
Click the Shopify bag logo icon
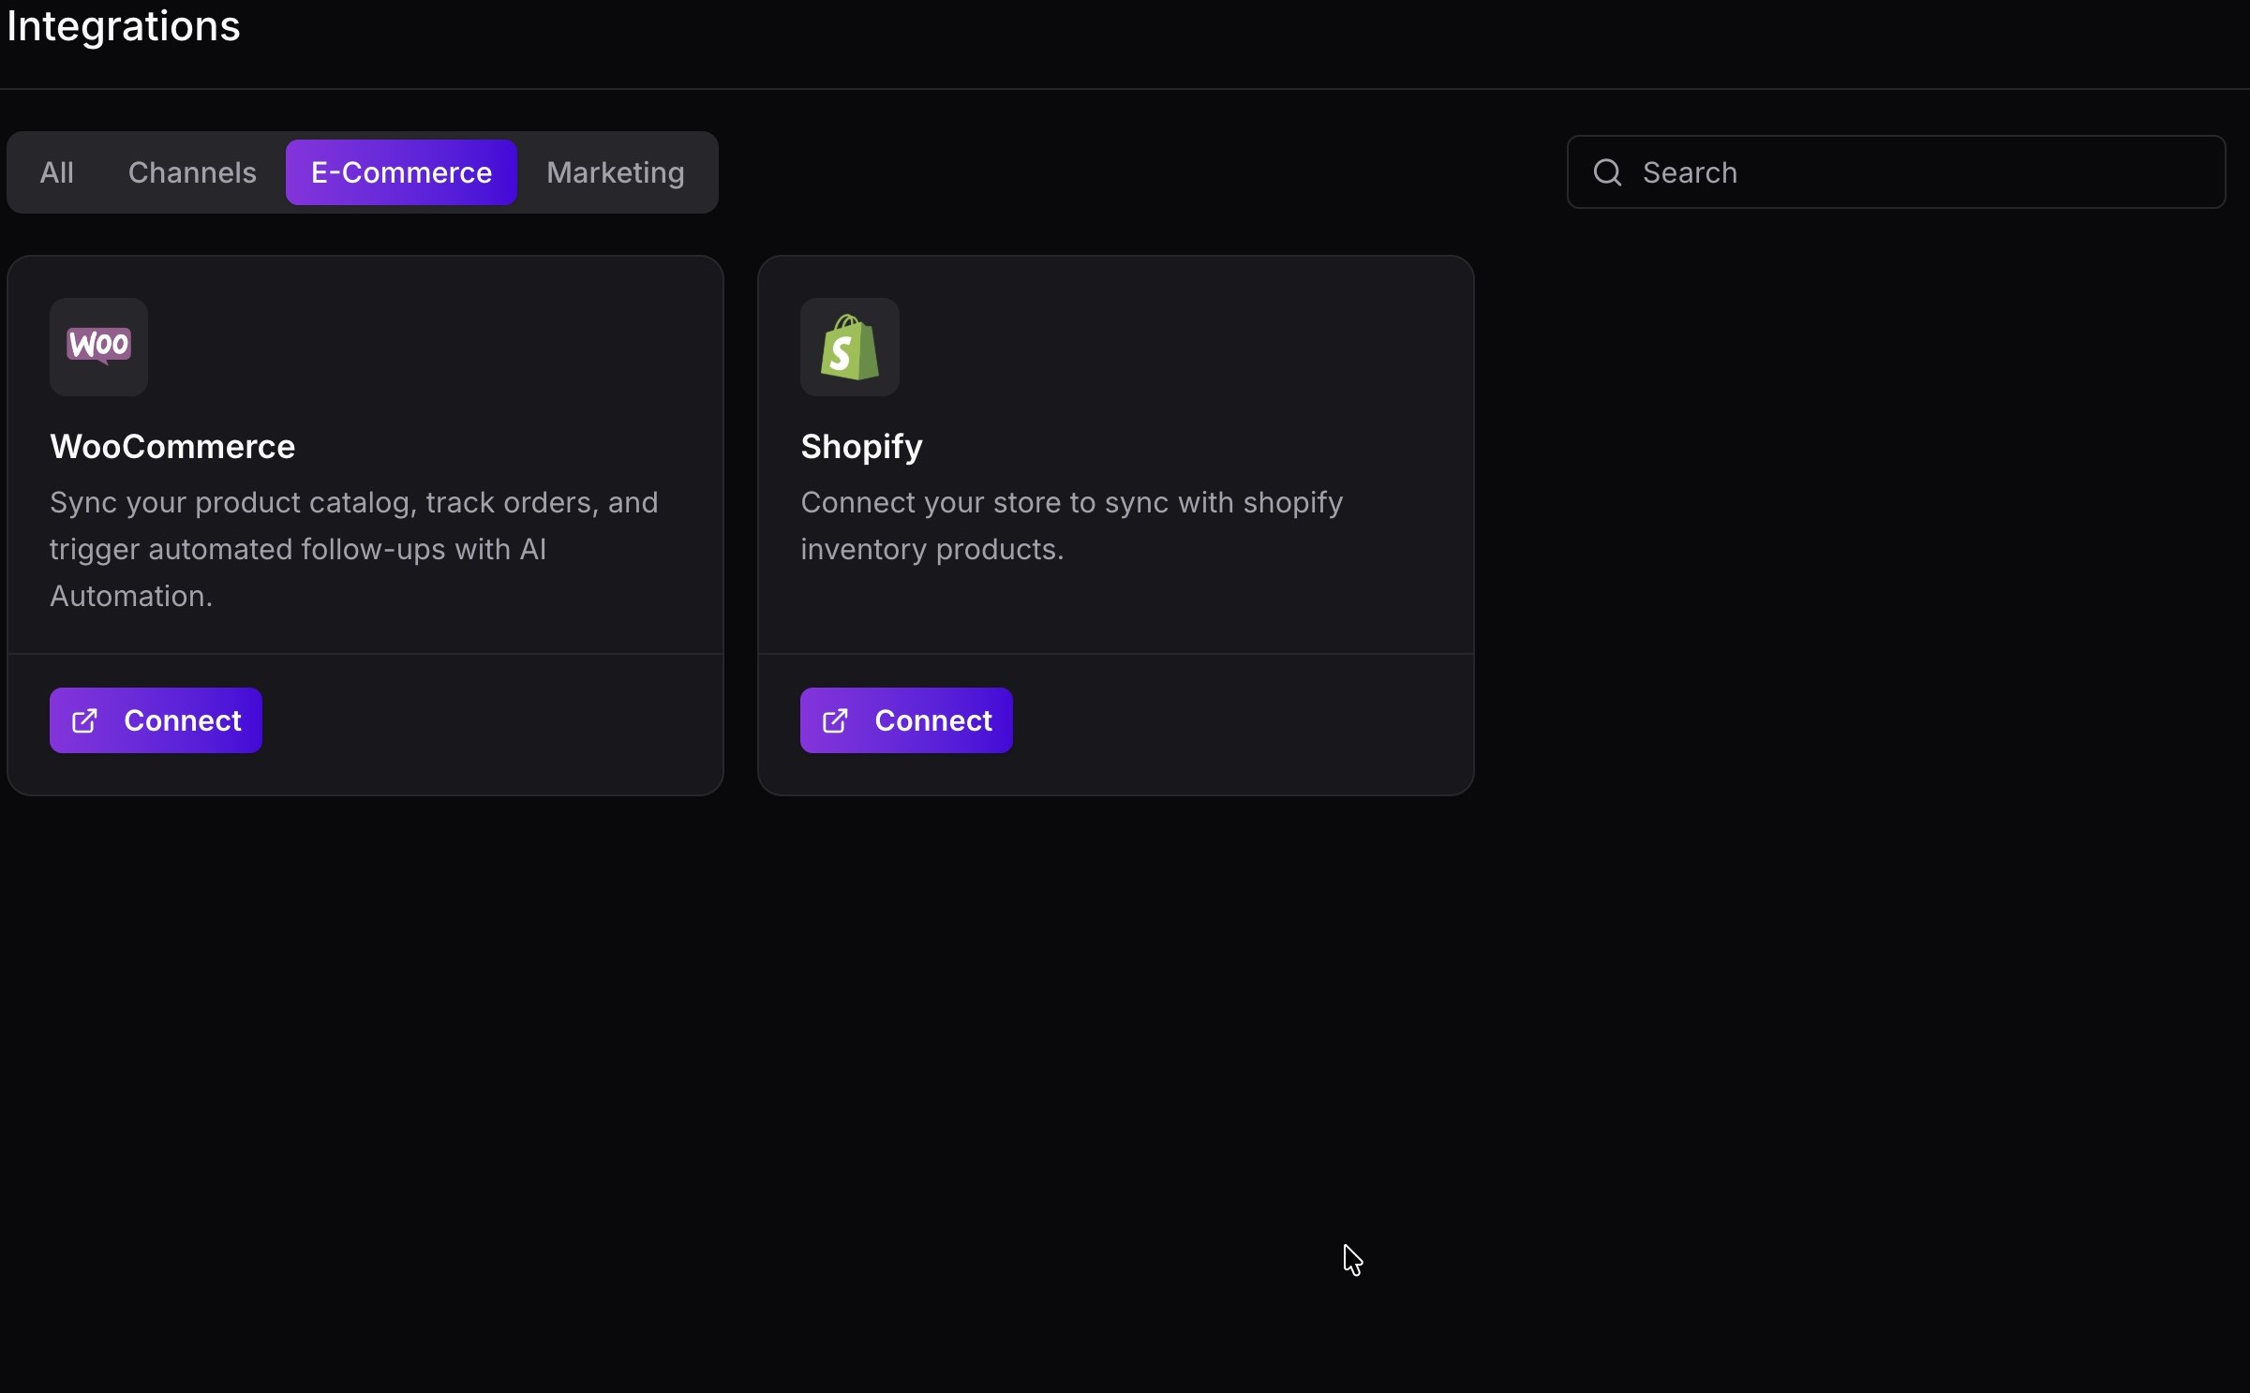pyautogui.click(x=849, y=347)
